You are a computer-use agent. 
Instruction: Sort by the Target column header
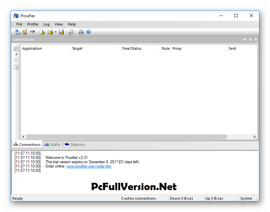[x=95, y=48]
